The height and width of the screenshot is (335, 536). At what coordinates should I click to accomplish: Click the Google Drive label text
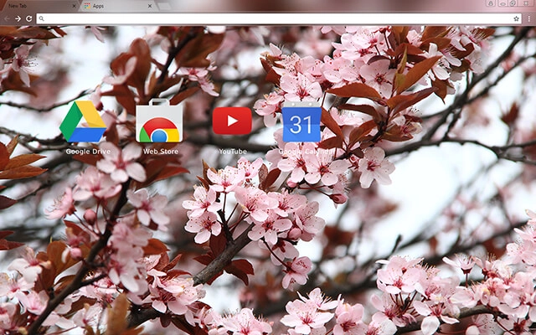pyautogui.click(x=88, y=152)
